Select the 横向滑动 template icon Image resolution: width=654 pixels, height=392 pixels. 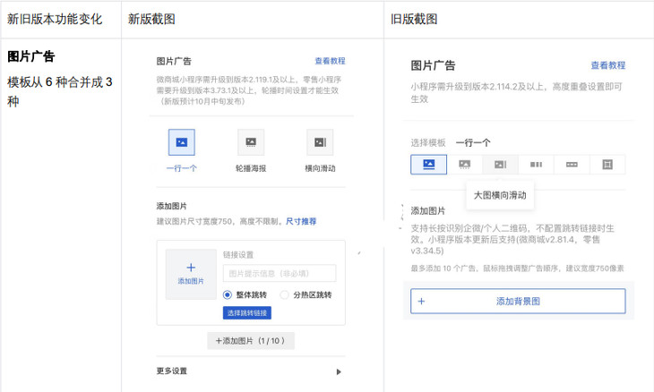point(320,142)
